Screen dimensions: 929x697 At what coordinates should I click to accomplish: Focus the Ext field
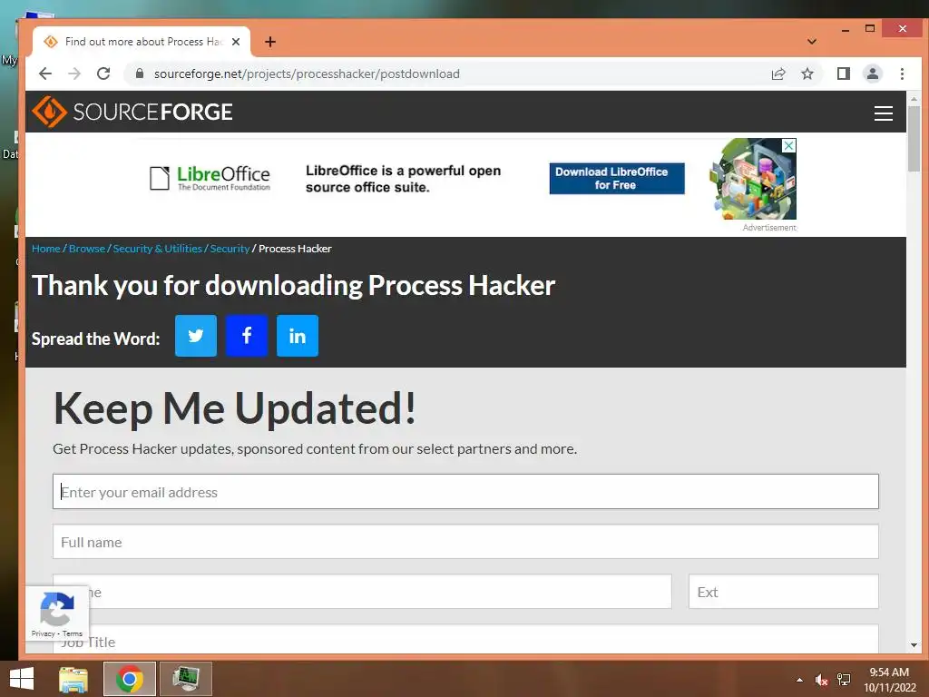pos(783,591)
